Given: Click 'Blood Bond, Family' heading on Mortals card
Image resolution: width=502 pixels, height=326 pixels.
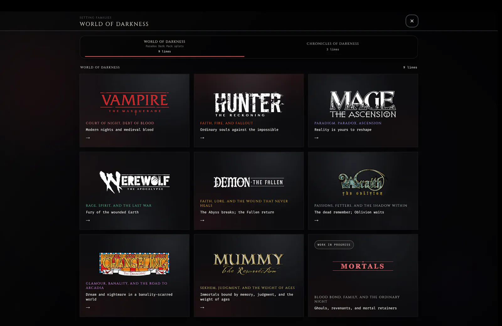Looking at the screenshot, I should [357, 299].
